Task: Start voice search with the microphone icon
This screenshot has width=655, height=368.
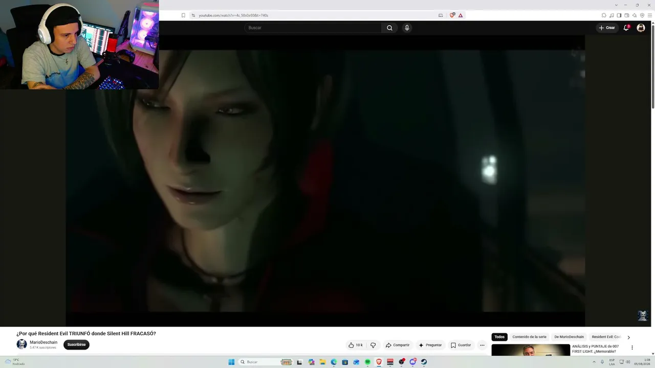Action: [x=407, y=28]
